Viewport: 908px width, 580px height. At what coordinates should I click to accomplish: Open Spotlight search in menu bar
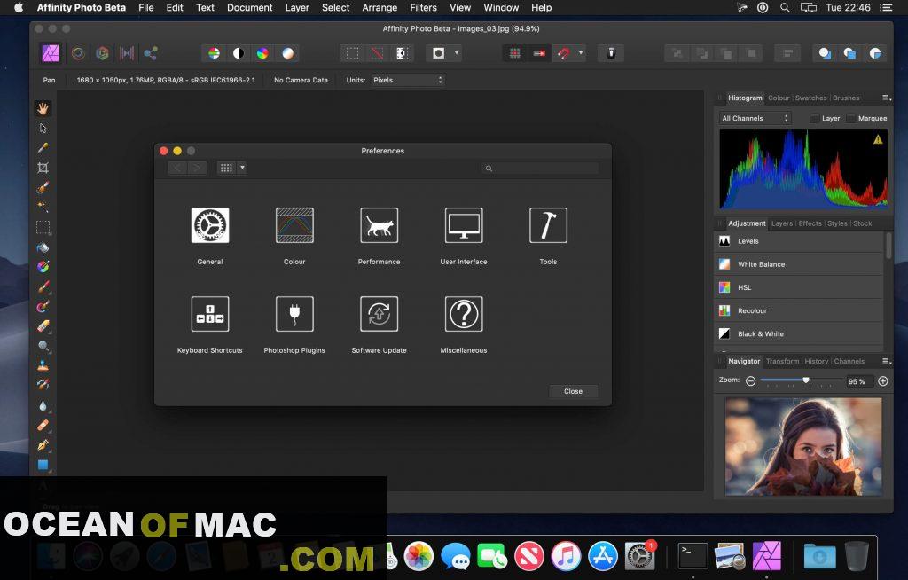coord(785,7)
